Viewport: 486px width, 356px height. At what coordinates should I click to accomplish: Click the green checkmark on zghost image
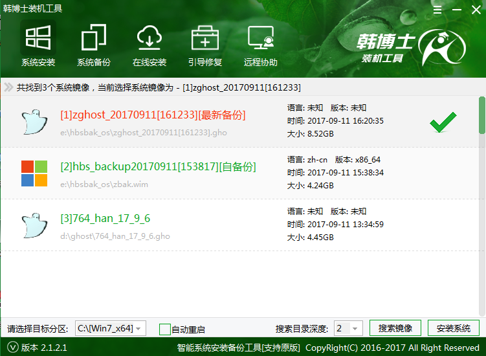(x=443, y=122)
